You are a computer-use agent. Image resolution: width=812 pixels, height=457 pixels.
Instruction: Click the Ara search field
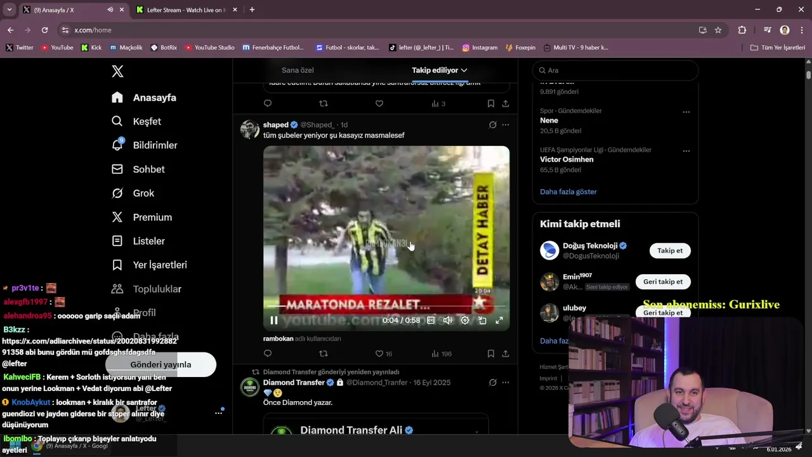(615, 70)
